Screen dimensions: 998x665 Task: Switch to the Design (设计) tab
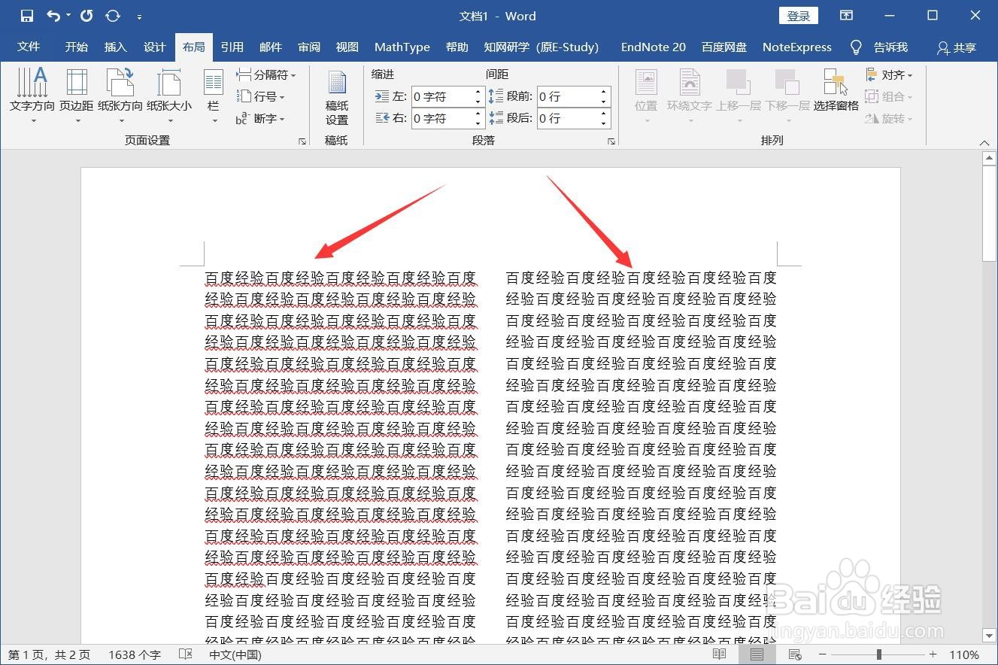pyautogui.click(x=154, y=47)
